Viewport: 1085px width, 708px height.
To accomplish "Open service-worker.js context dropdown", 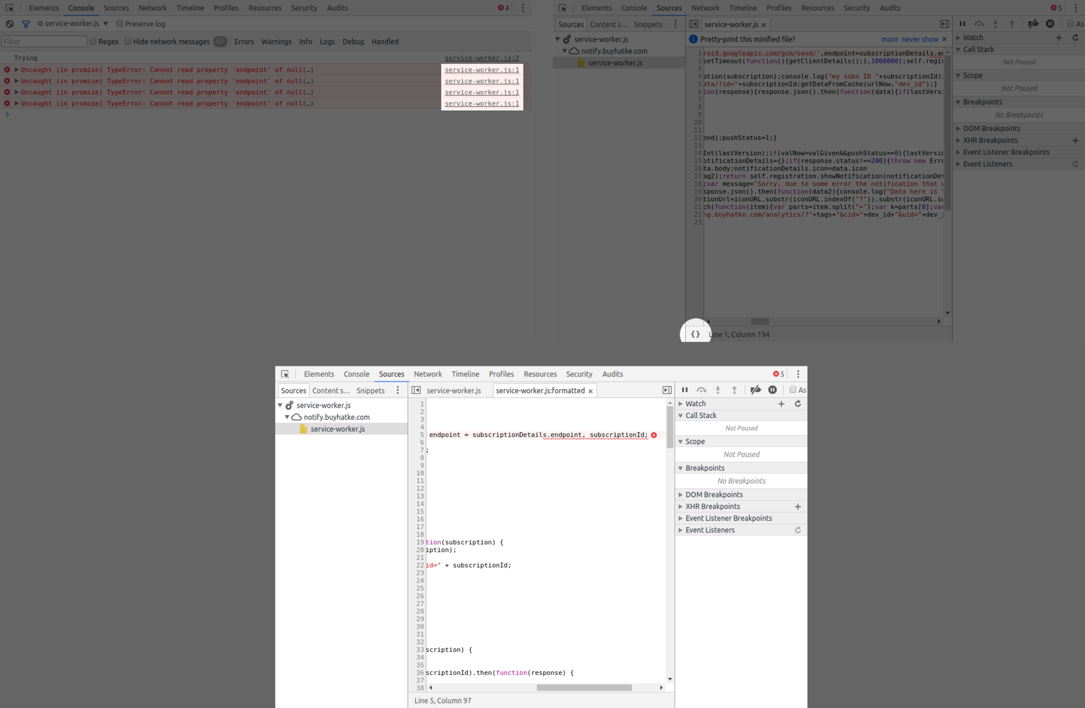I will pos(73,24).
